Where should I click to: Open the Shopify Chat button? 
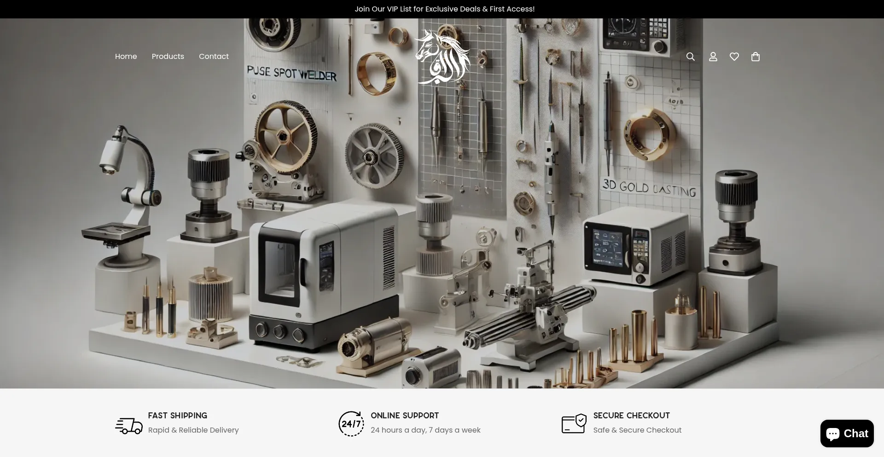coord(847,434)
